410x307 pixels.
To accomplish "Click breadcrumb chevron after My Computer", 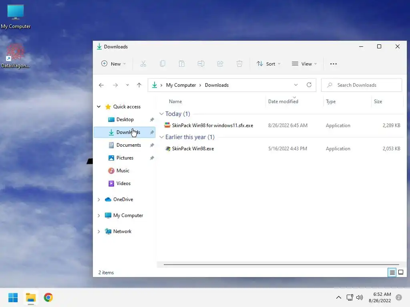I will click(x=200, y=85).
